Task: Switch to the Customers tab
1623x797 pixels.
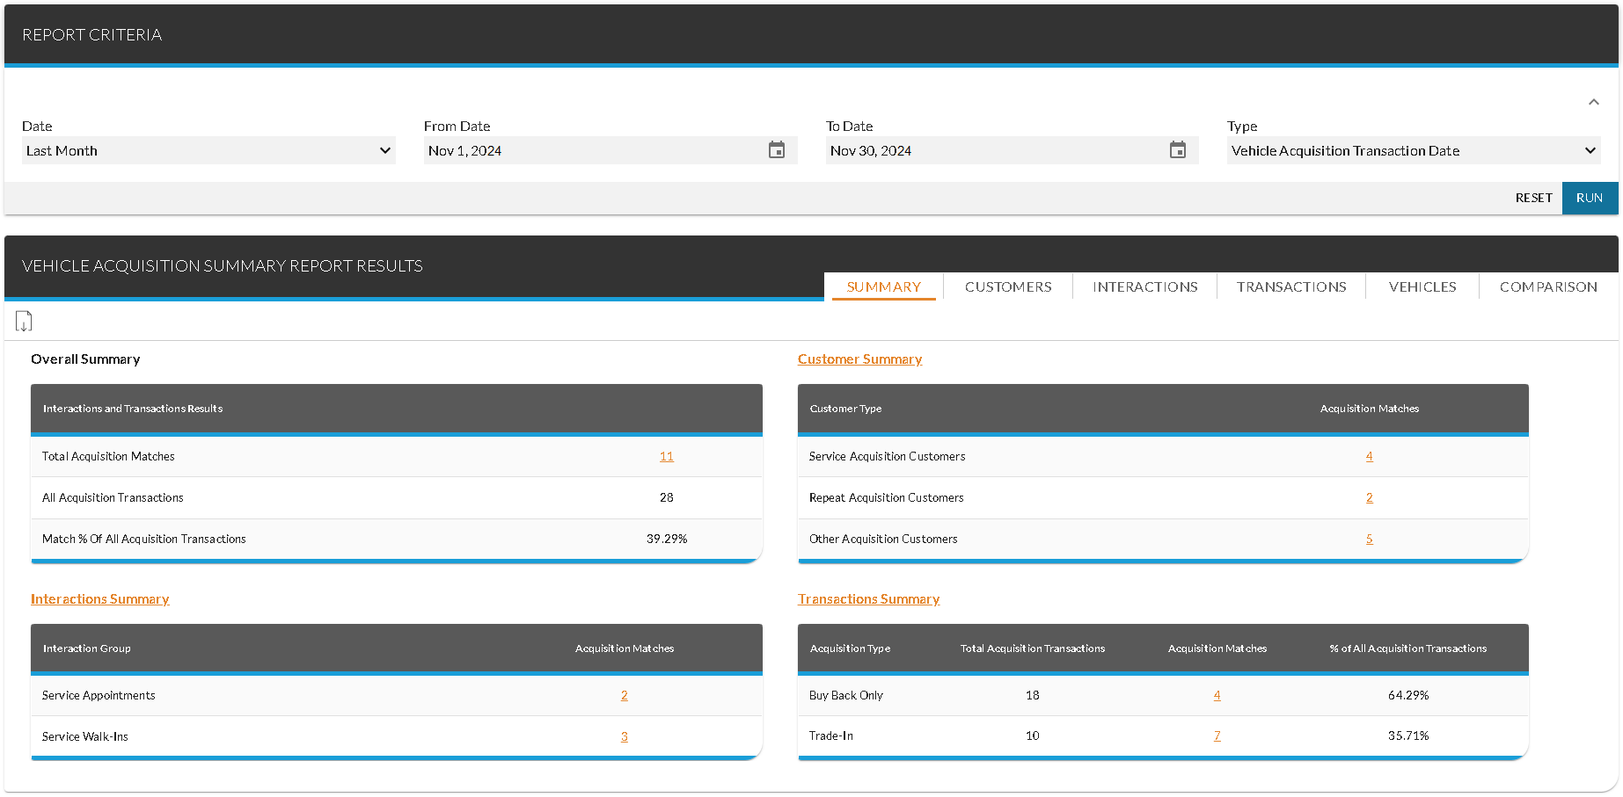Action: click(x=1007, y=286)
